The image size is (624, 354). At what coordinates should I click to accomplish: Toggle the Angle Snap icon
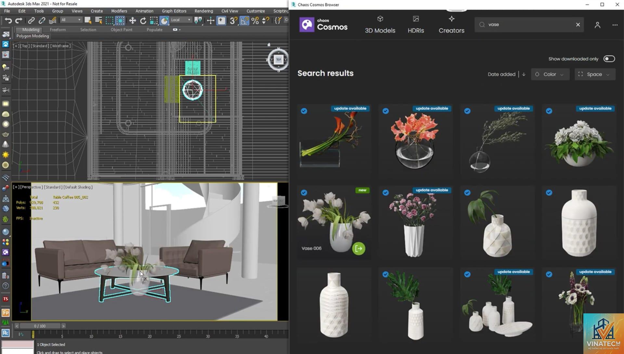click(244, 21)
